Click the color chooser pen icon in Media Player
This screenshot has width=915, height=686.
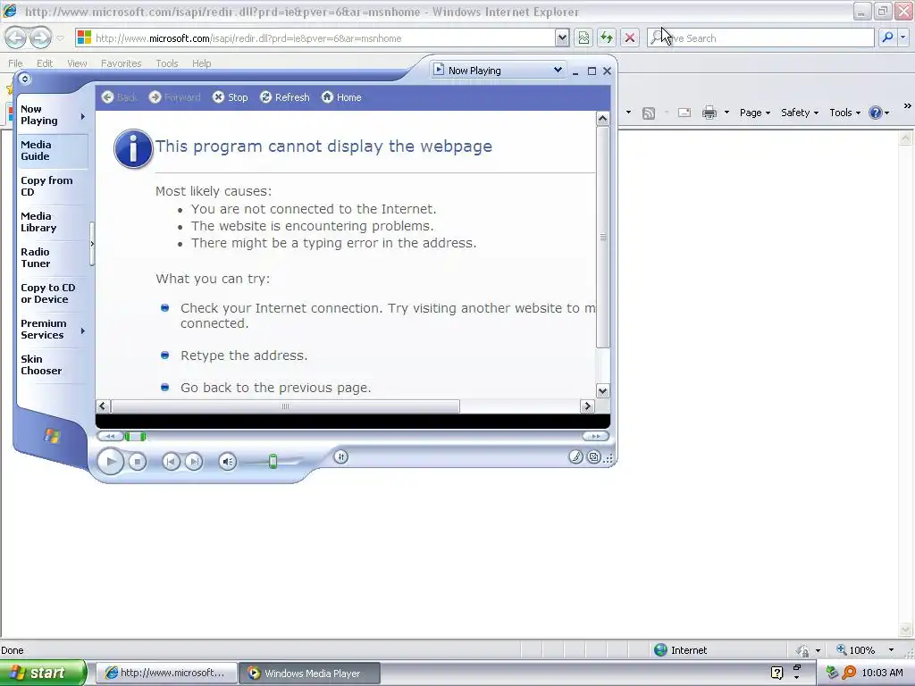[575, 457]
